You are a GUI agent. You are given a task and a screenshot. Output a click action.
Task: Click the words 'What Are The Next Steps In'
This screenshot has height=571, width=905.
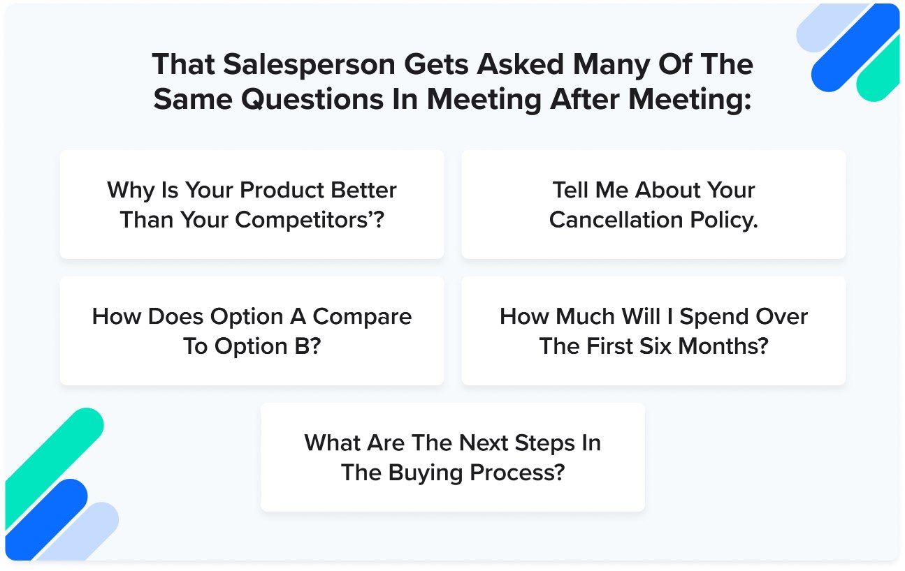pos(452,443)
